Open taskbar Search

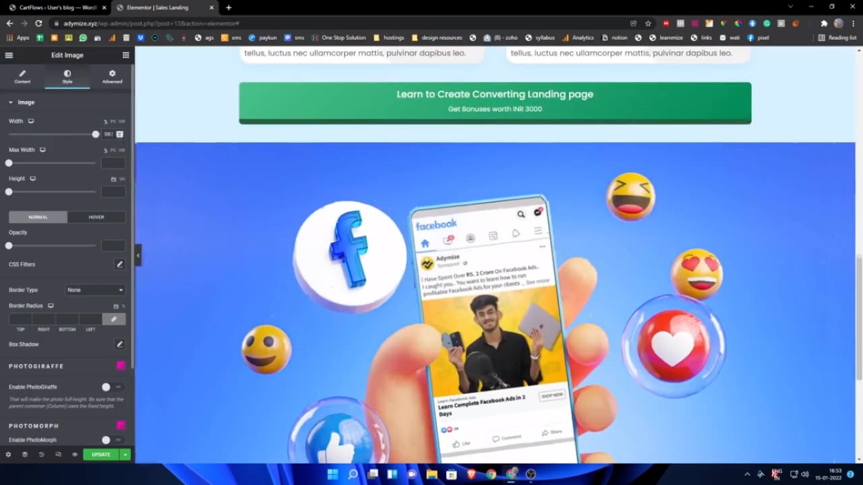tap(353, 474)
